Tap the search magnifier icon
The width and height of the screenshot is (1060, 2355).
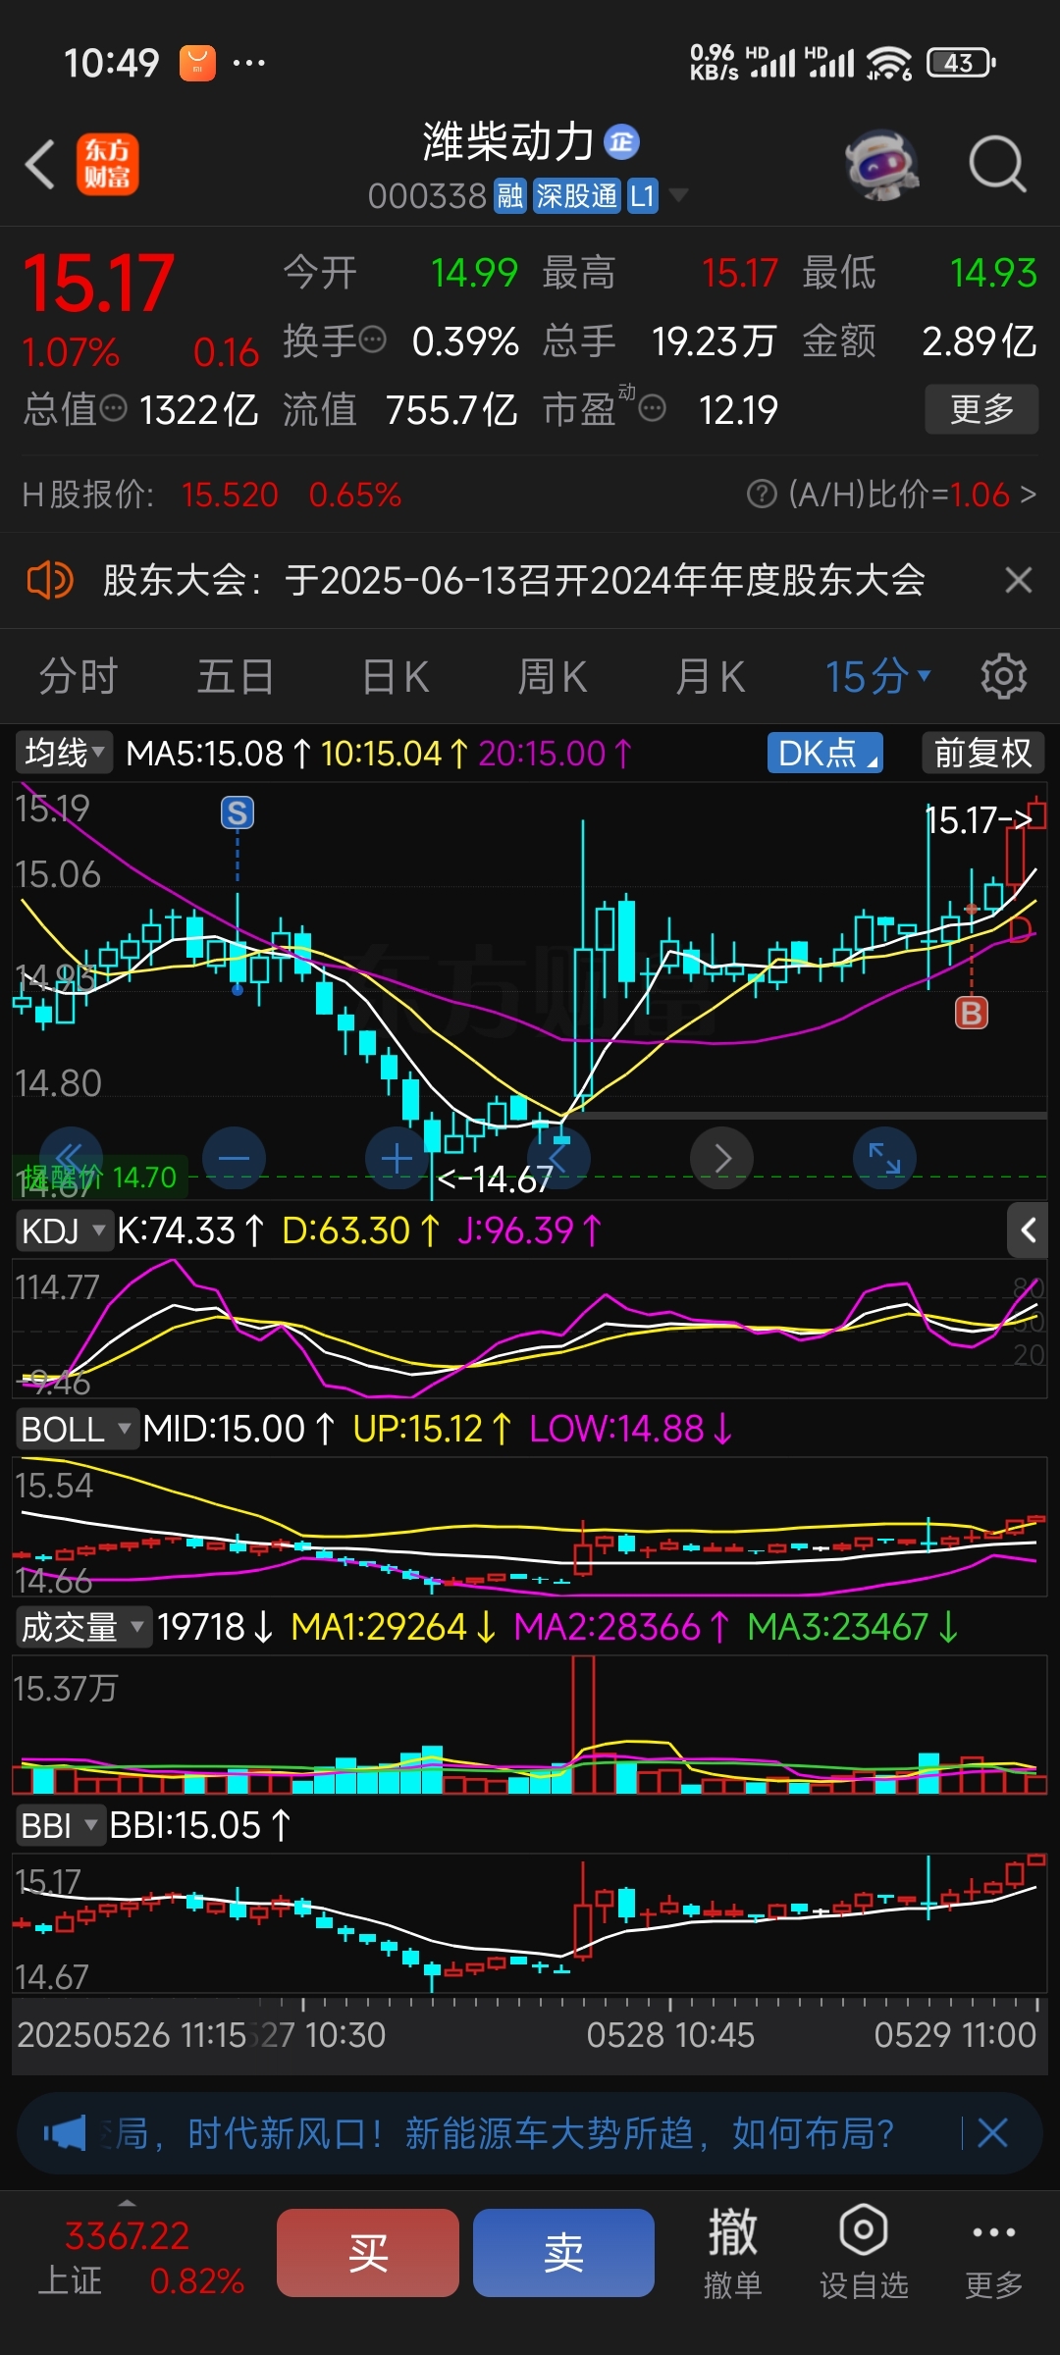pyautogui.click(x=997, y=164)
